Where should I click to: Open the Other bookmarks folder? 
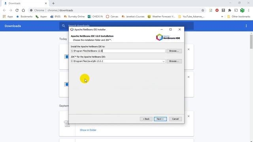[x=239, y=17]
